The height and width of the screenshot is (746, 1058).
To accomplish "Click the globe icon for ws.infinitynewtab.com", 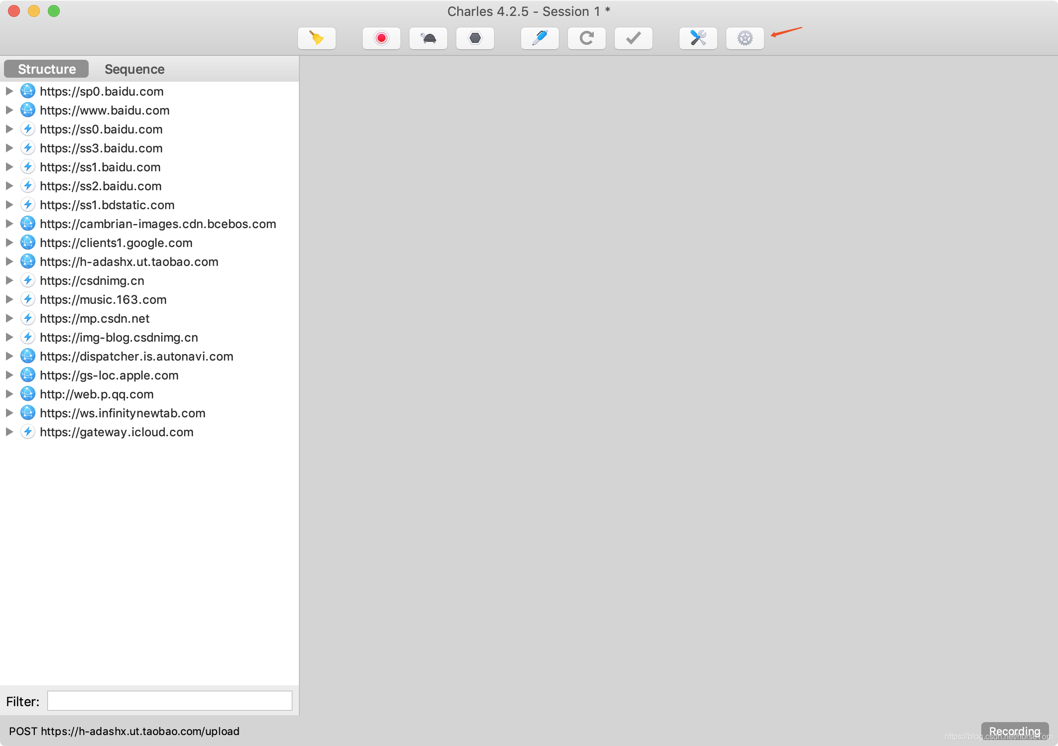I will [x=28, y=413].
